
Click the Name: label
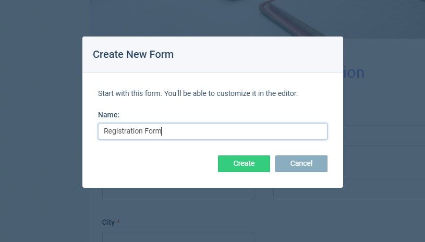pos(108,115)
